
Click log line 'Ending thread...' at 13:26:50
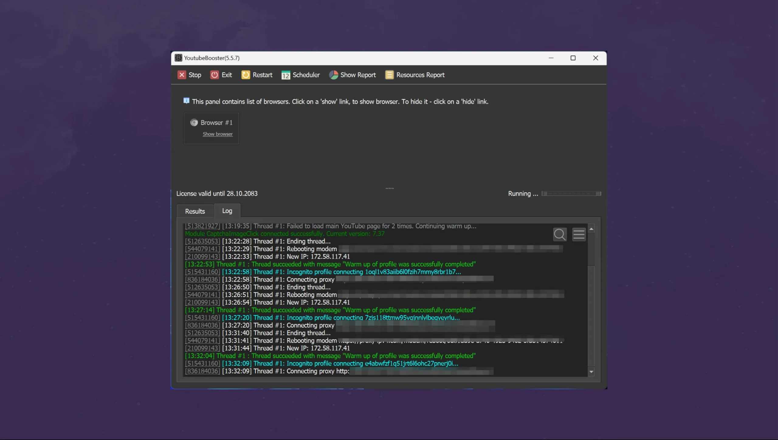pyautogui.click(x=258, y=287)
